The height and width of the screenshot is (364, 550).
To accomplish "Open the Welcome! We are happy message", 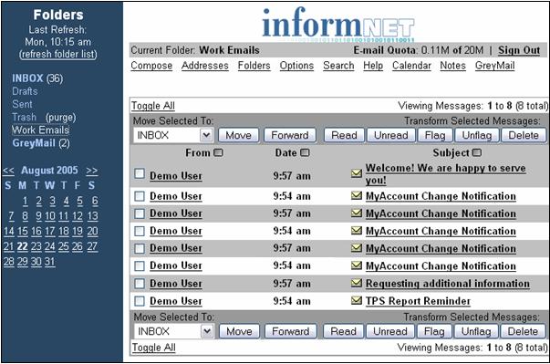I will click(445, 174).
